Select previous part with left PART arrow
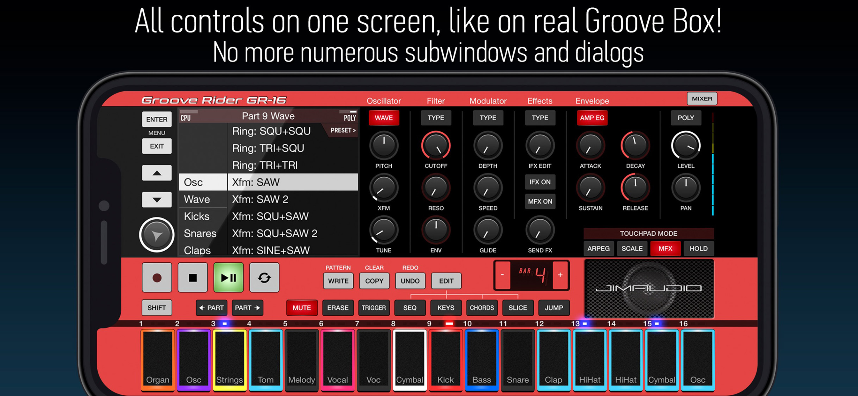The width and height of the screenshot is (858, 396). [212, 308]
